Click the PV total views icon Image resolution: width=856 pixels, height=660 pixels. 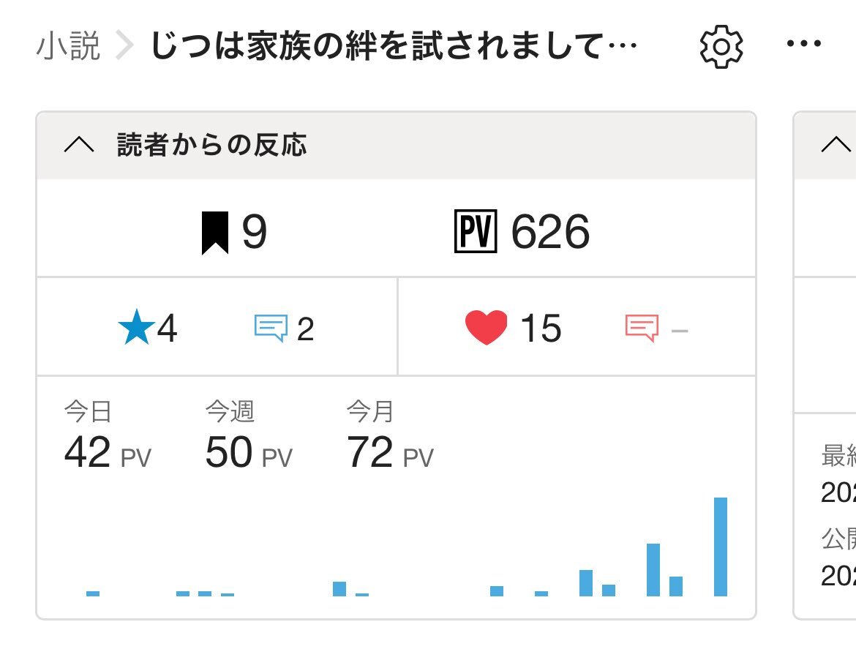pos(476,231)
